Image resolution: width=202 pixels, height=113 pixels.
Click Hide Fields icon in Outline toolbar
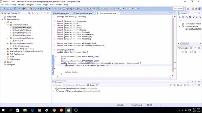(190, 17)
